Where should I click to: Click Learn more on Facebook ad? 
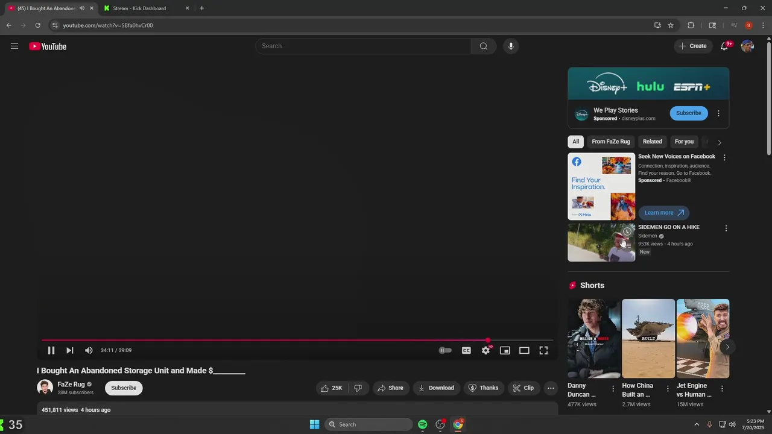tap(663, 213)
